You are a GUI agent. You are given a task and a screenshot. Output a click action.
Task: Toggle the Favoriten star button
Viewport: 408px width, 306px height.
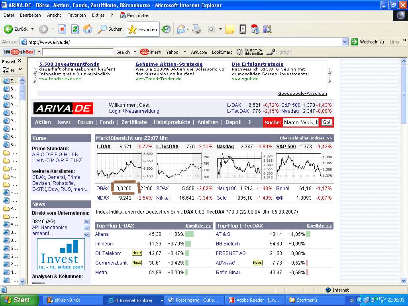point(143,29)
